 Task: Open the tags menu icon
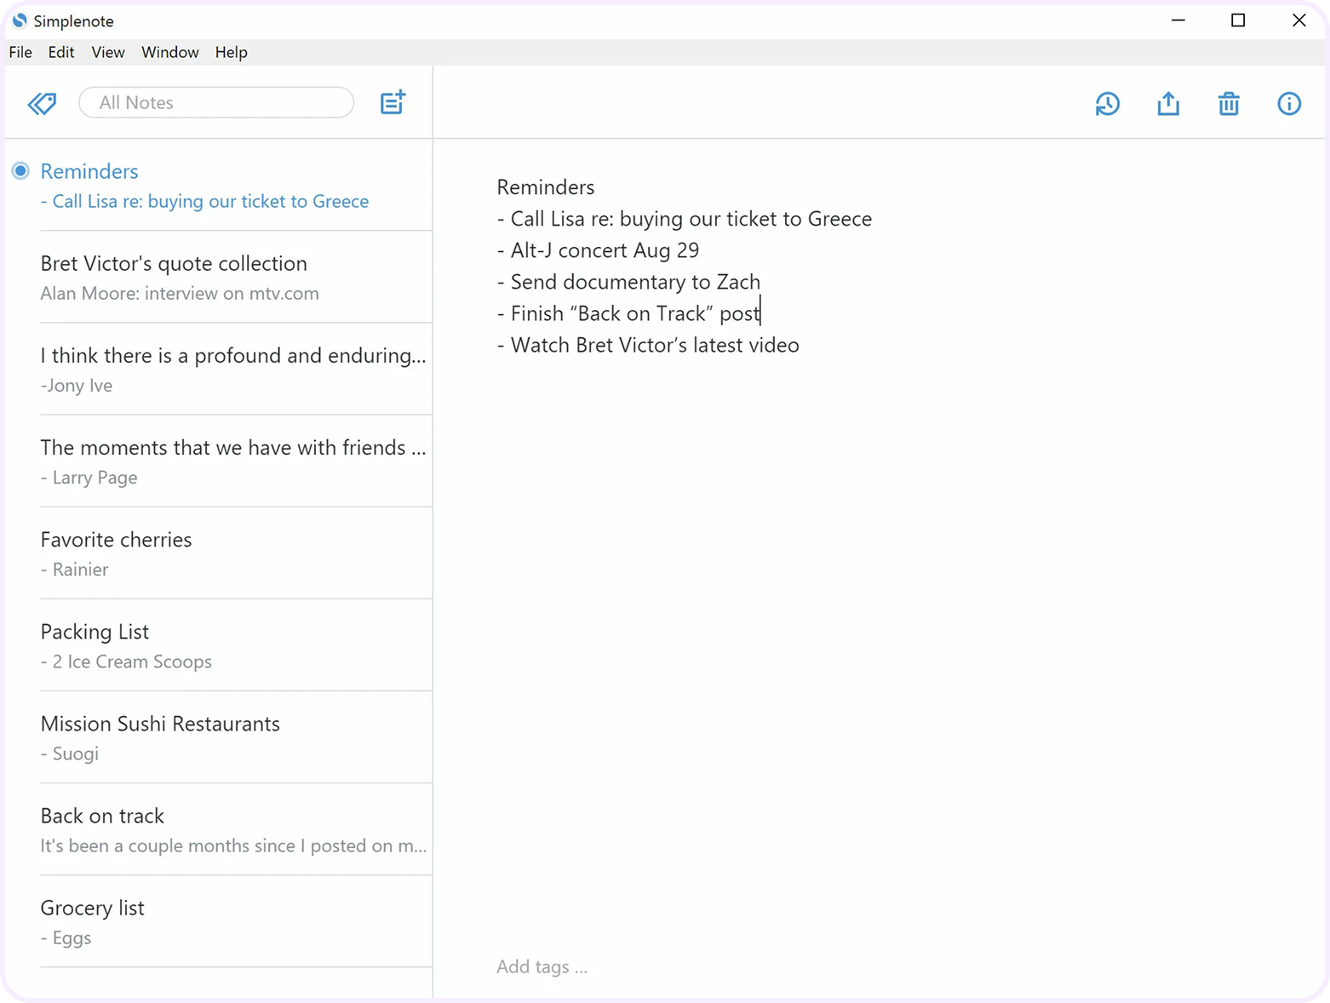pyautogui.click(x=42, y=103)
